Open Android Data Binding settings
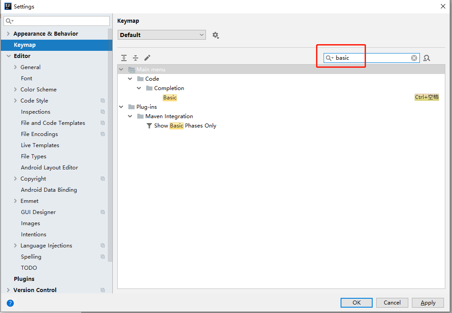 tap(49, 190)
